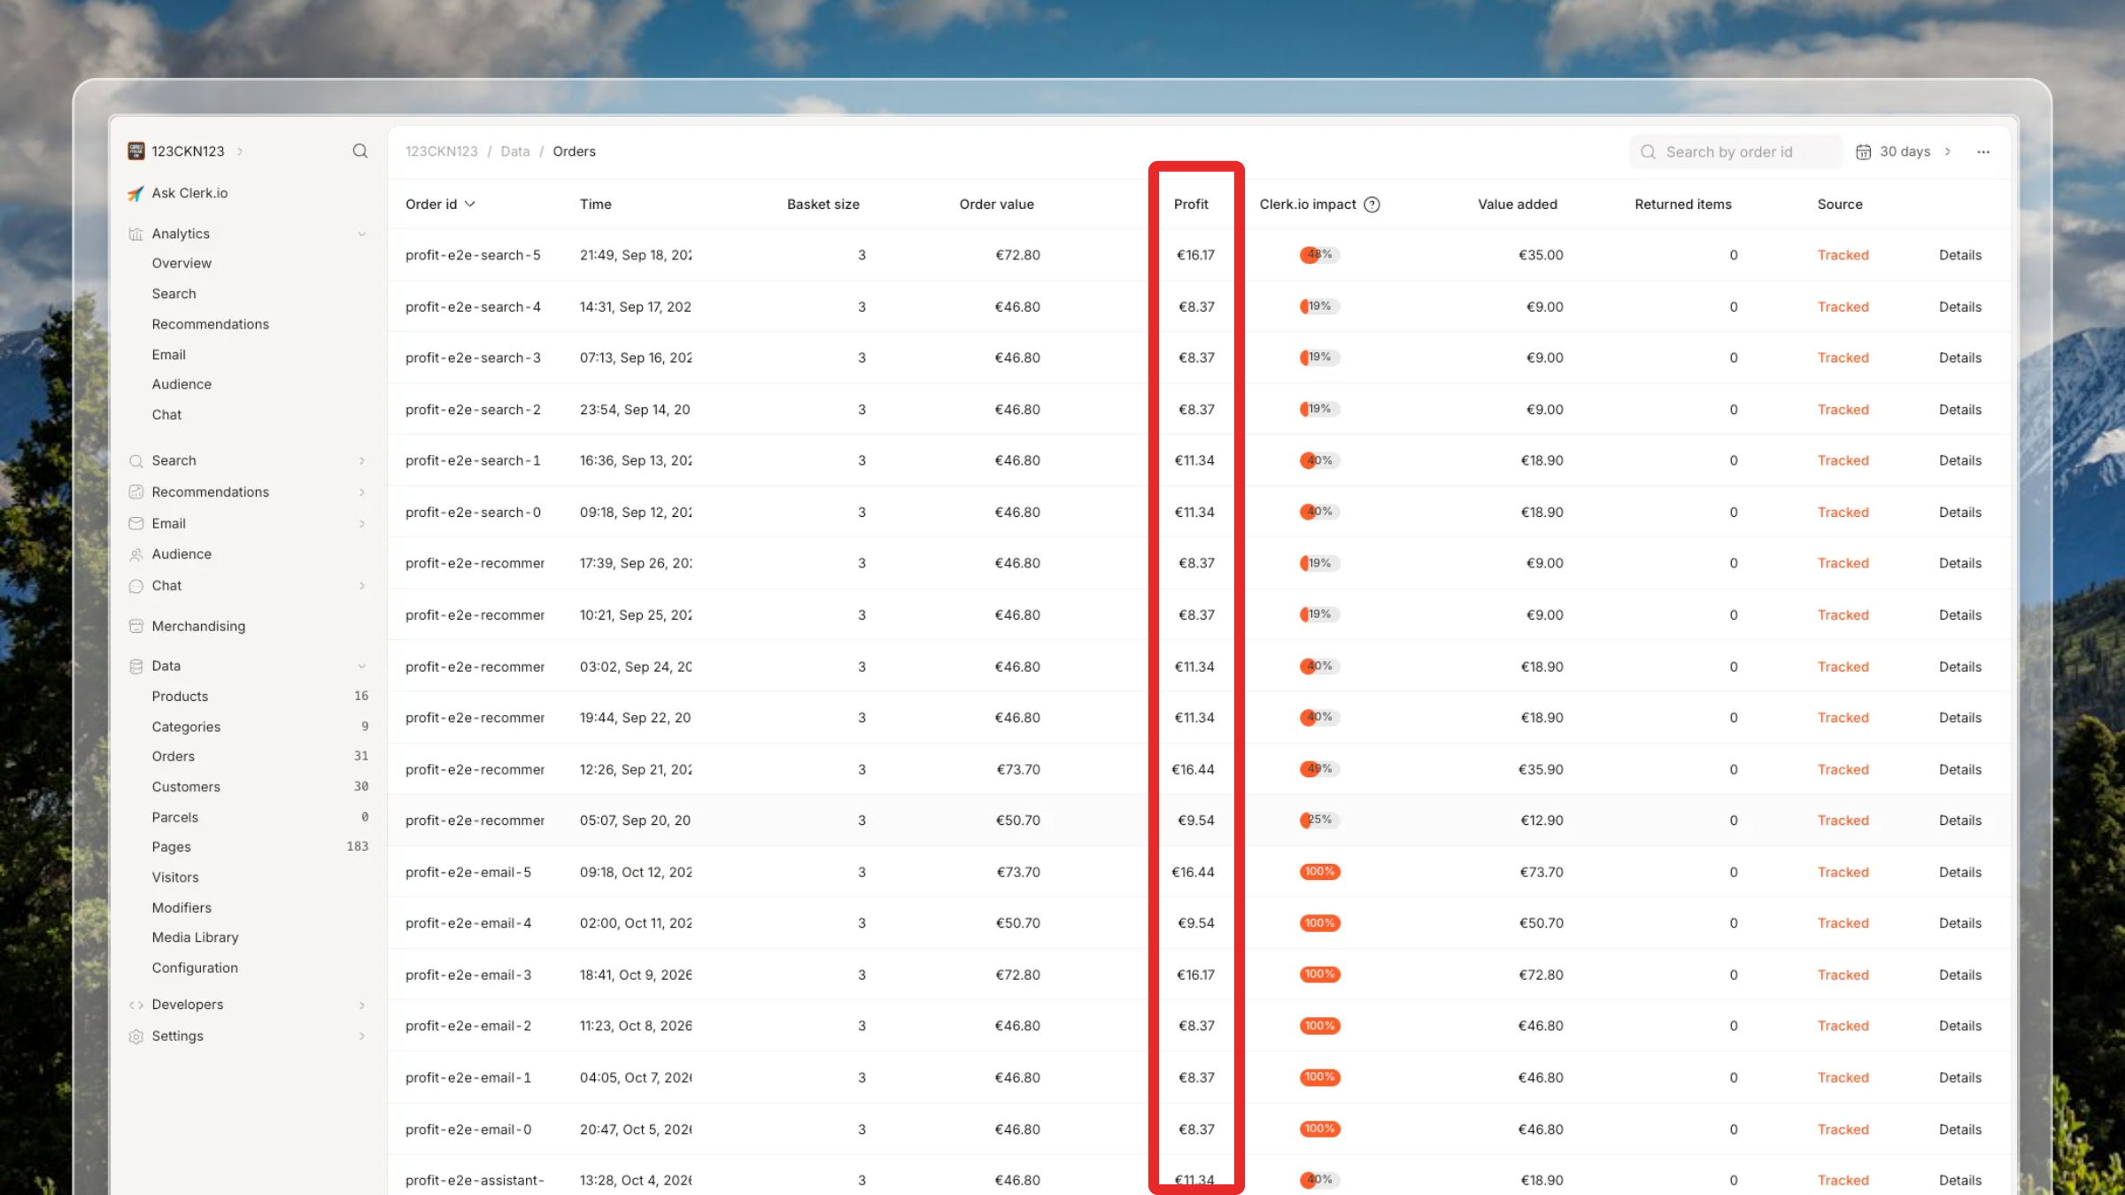The height and width of the screenshot is (1195, 2125).
Task: Click the Audience people icon in sidebar
Action: coord(135,554)
